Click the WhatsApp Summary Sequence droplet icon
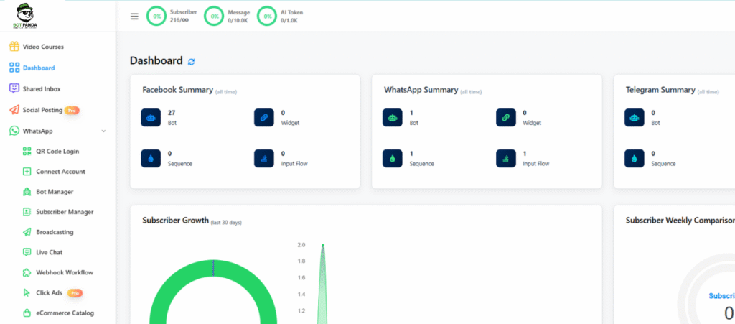The image size is (735, 324). [393, 159]
